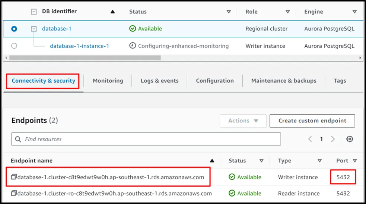The height and width of the screenshot is (204, 366).
Task: Open the Actions dropdown menu
Action: click(243, 121)
